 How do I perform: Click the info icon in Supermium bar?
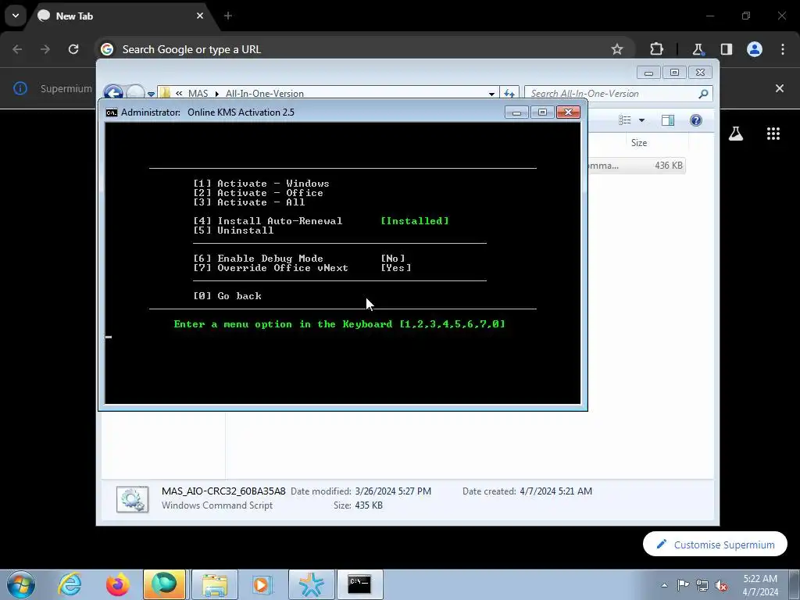[x=20, y=88]
